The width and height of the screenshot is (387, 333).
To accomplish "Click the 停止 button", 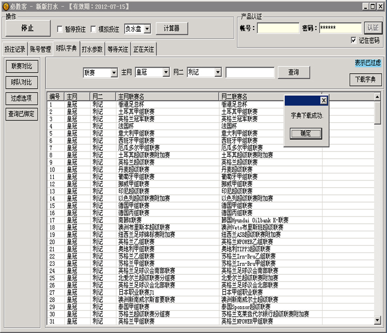I will (27, 28).
